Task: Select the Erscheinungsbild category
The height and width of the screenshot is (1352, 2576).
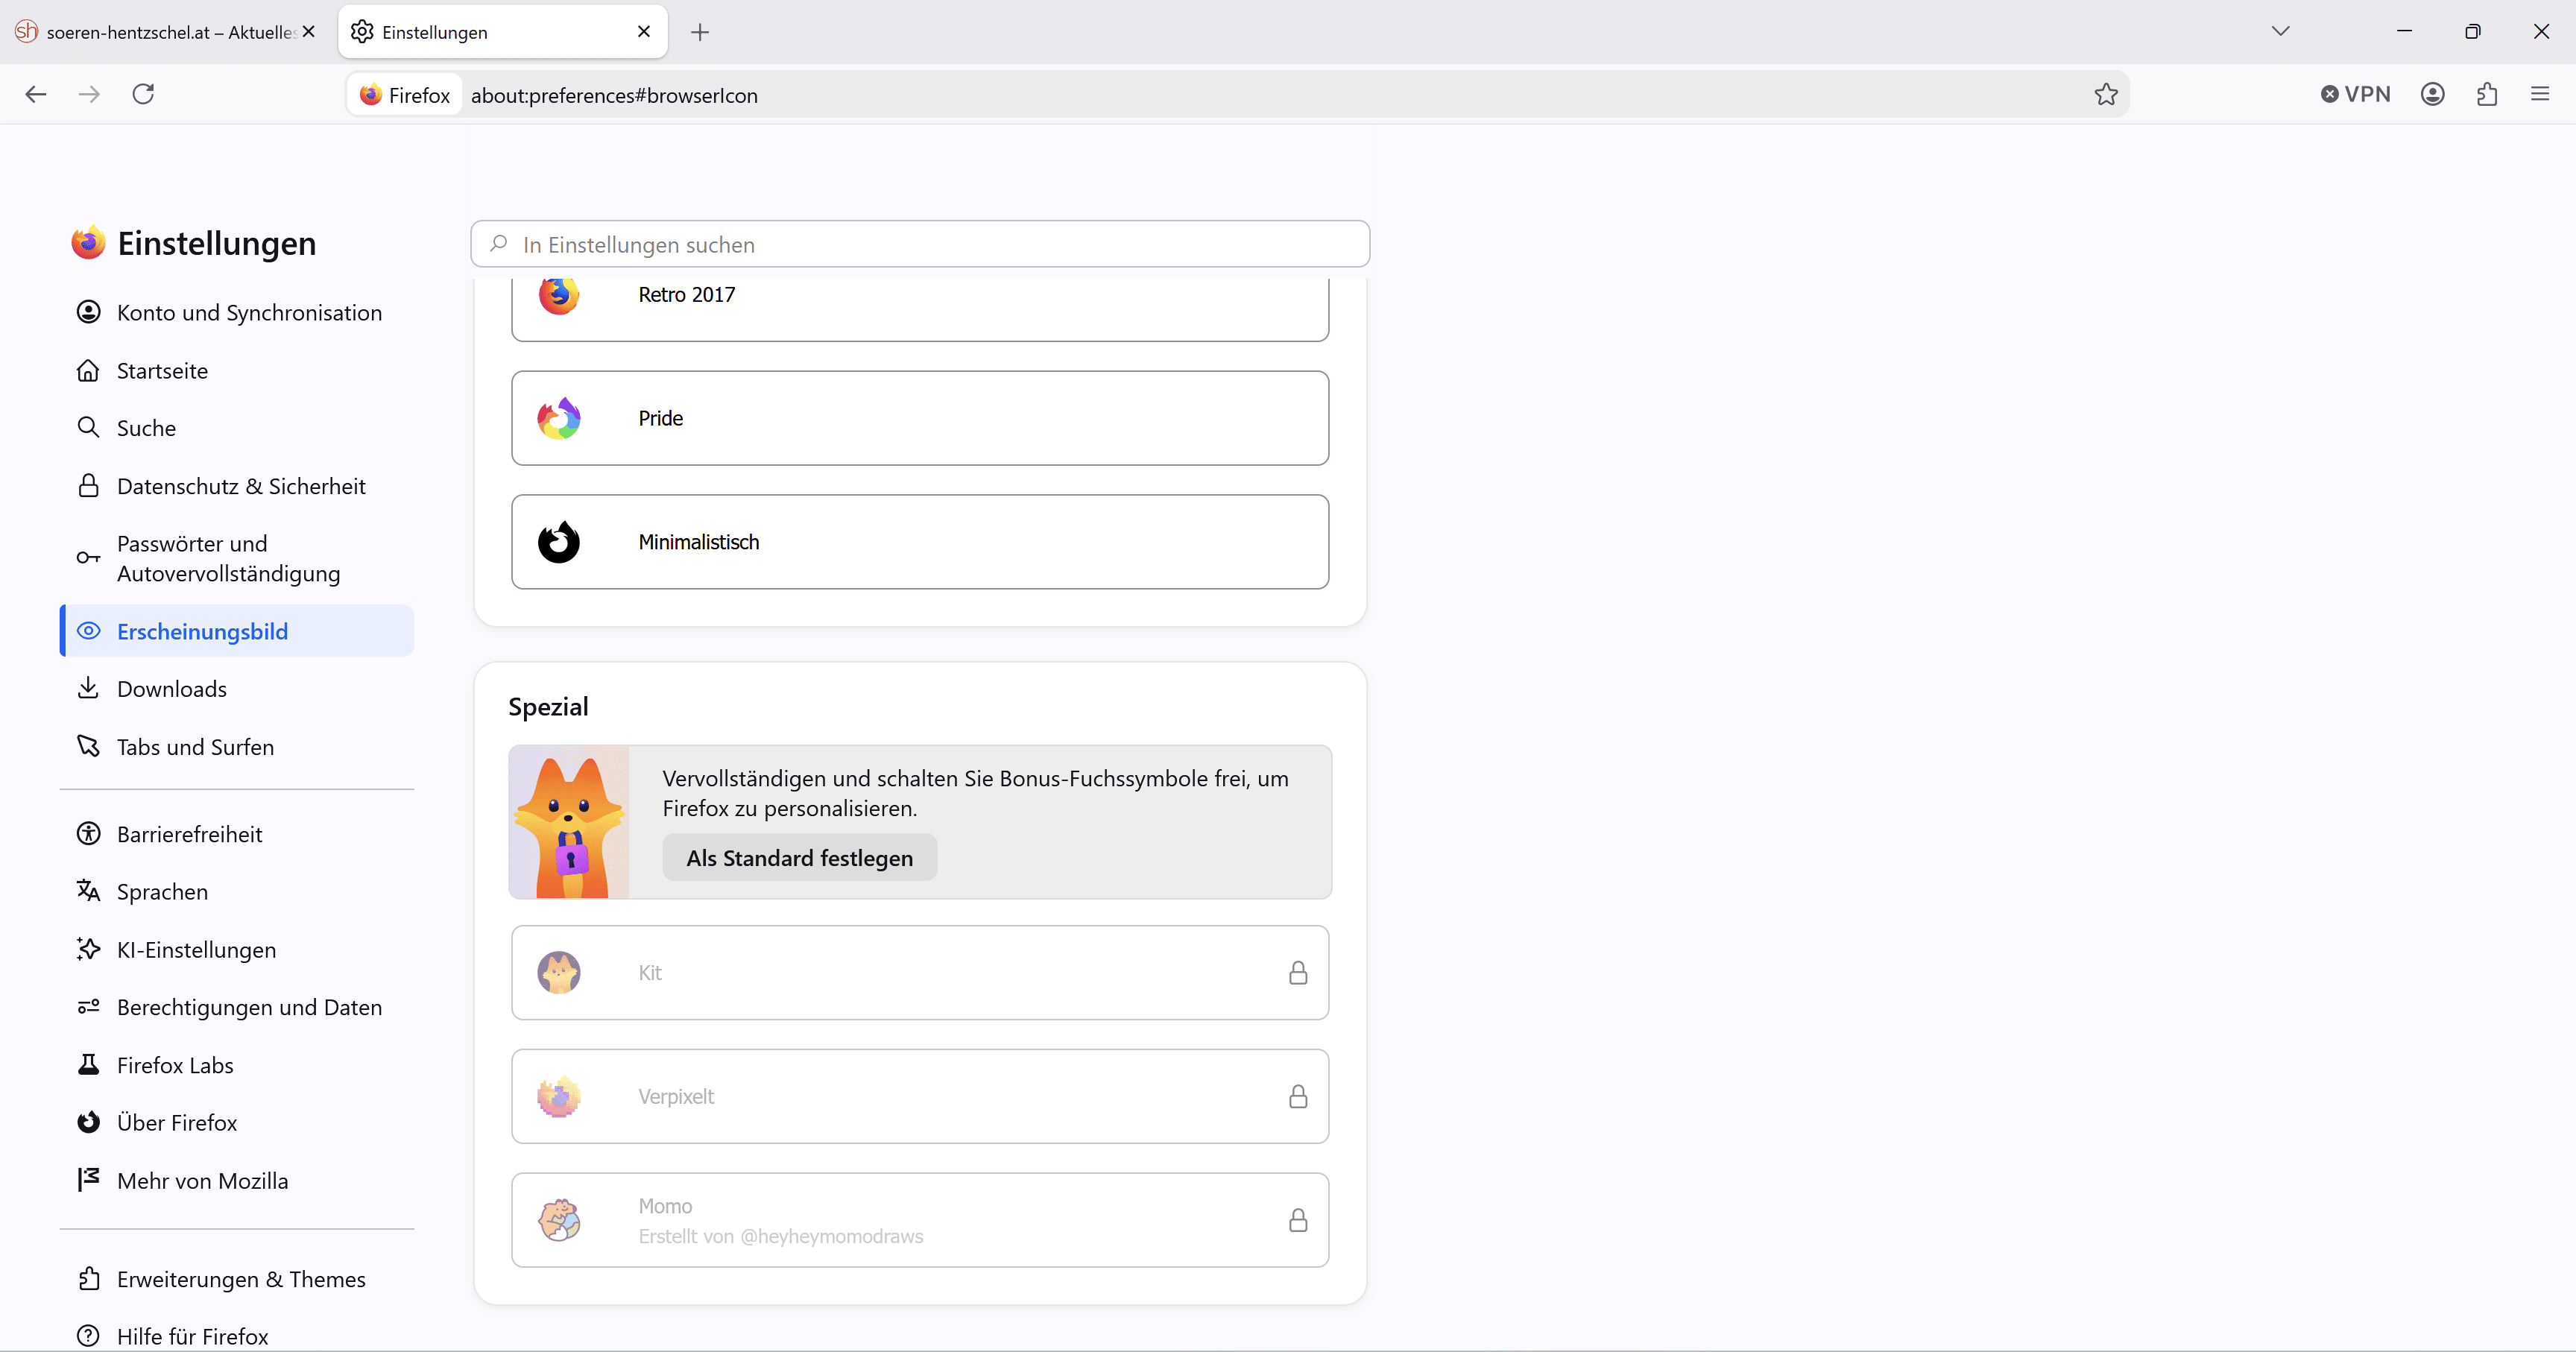Action: pos(237,631)
